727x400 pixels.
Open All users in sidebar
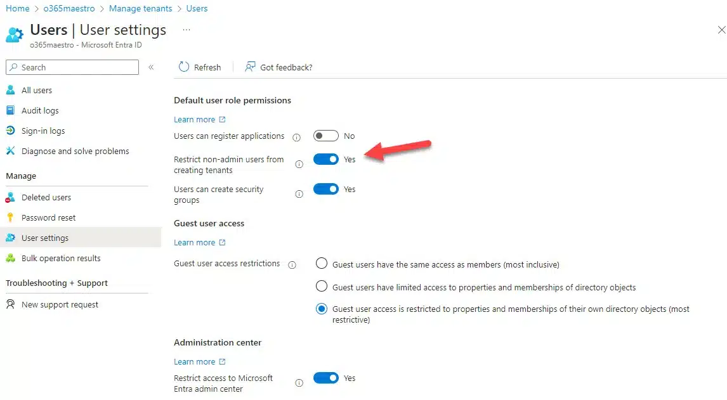pos(36,91)
